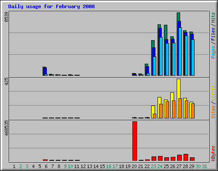
Task: Click day label 6 on the x-axis
Action: click(x=46, y=166)
